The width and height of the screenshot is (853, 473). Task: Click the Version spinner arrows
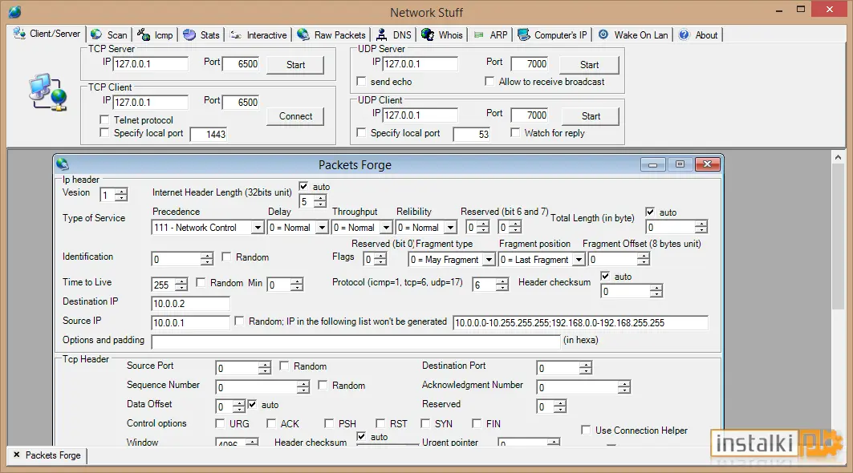tap(121, 195)
